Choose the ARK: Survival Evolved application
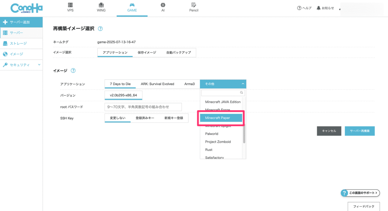The width and height of the screenshot is (388, 211). coord(157,84)
